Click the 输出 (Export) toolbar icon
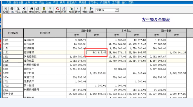Viewport: 193px width, 107px height. [x=24, y=10]
